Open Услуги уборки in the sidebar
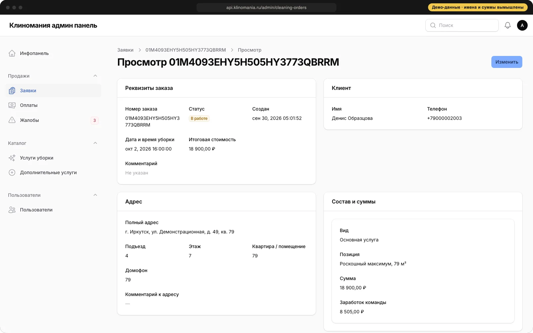The height and width of the screenshot is (333, 533). (53, 158)
